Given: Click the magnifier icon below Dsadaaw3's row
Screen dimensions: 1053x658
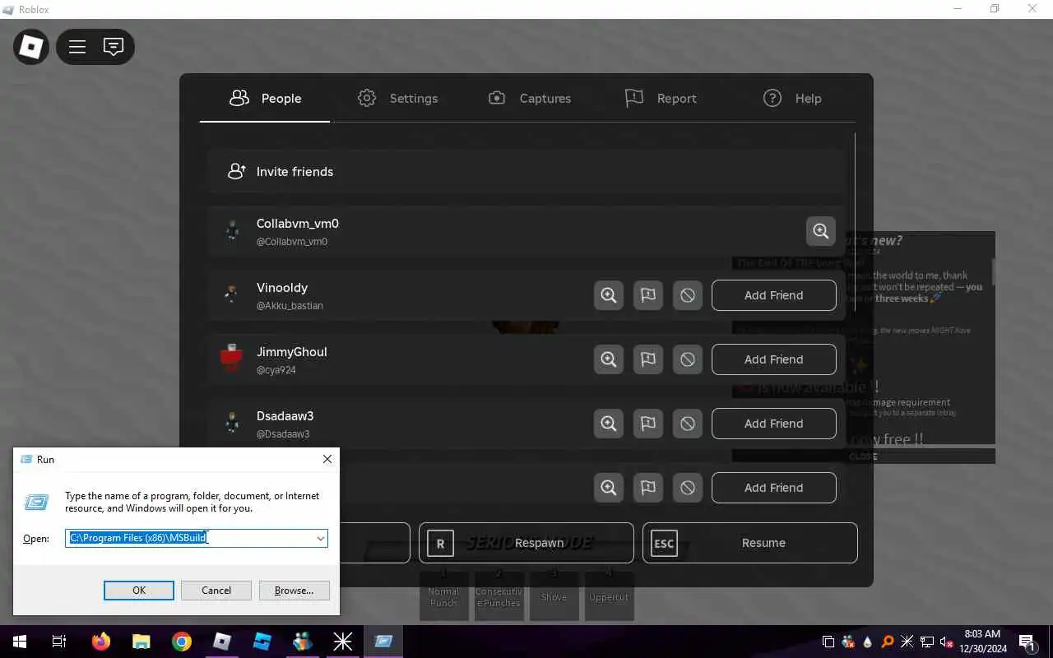Looking at the screenshot, I should (609, 488).
